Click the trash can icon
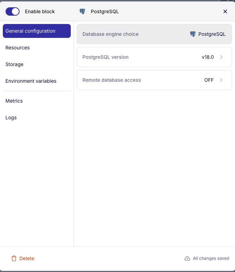235x272 pixels. (x=14, y=258)
